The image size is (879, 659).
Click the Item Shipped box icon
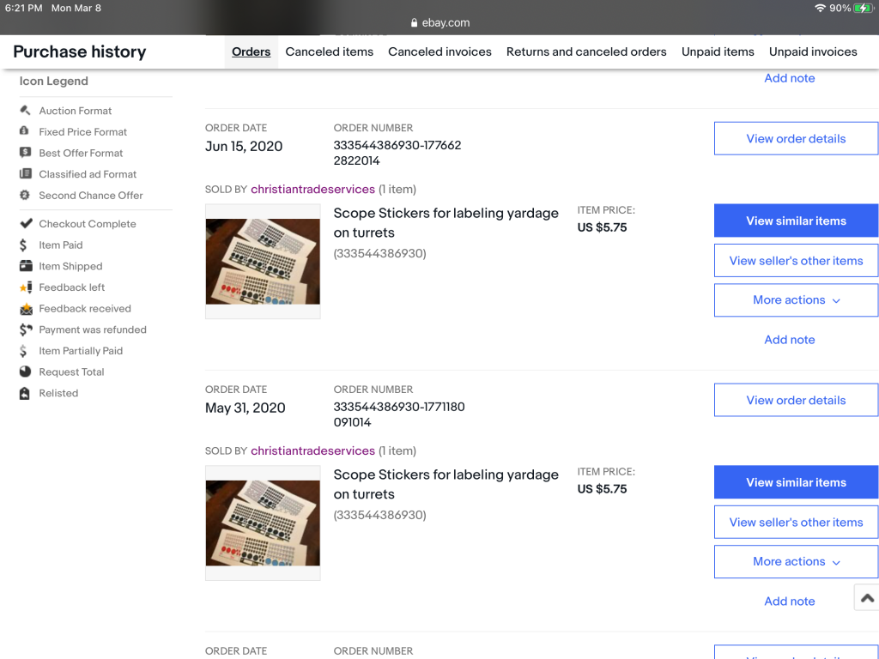coord(26,266)
